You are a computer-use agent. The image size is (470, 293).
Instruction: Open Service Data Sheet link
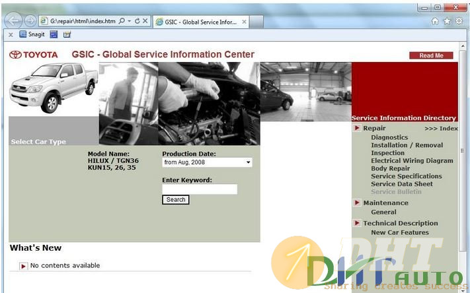(x=402, y=184)
